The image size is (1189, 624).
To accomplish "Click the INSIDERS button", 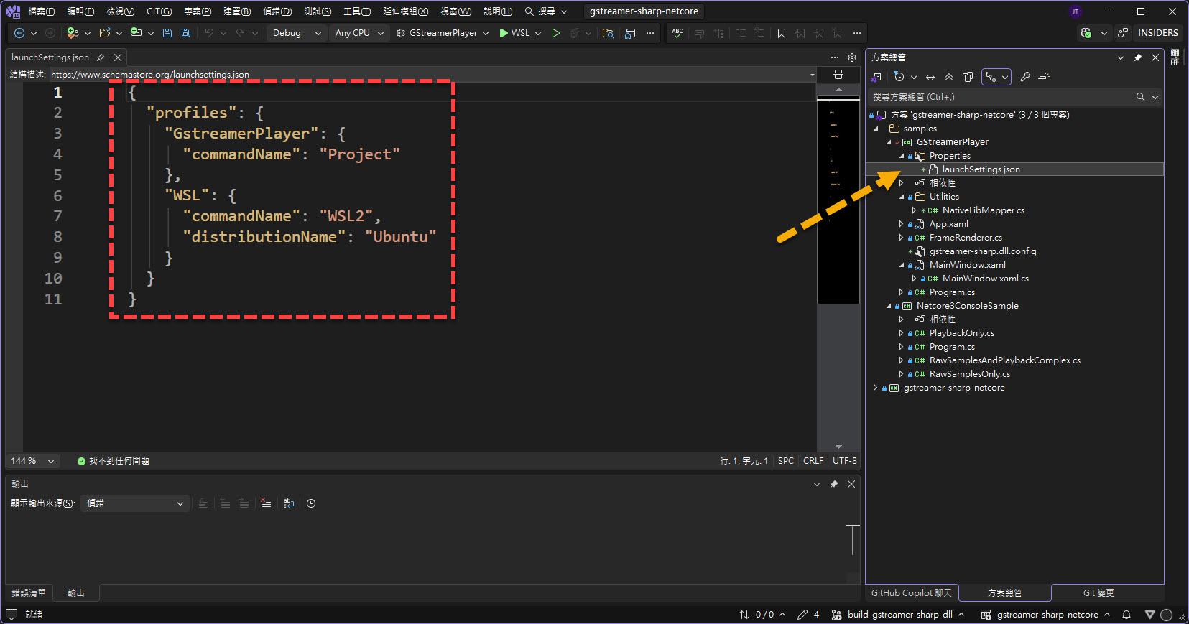I will coord(1157,33).
